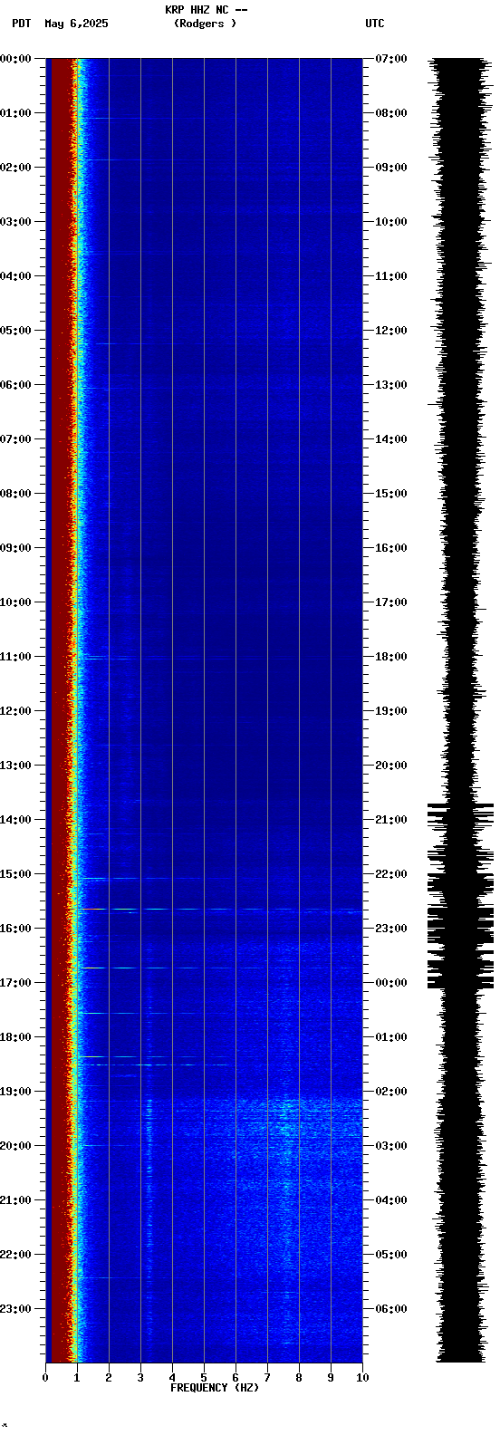The image size is (500, 1435).
Task: Click the station title KRP HHZ NC --
Action: 206,9
